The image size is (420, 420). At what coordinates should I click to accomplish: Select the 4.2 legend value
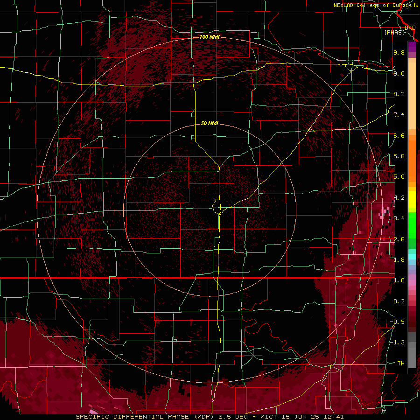click(399, 198)
